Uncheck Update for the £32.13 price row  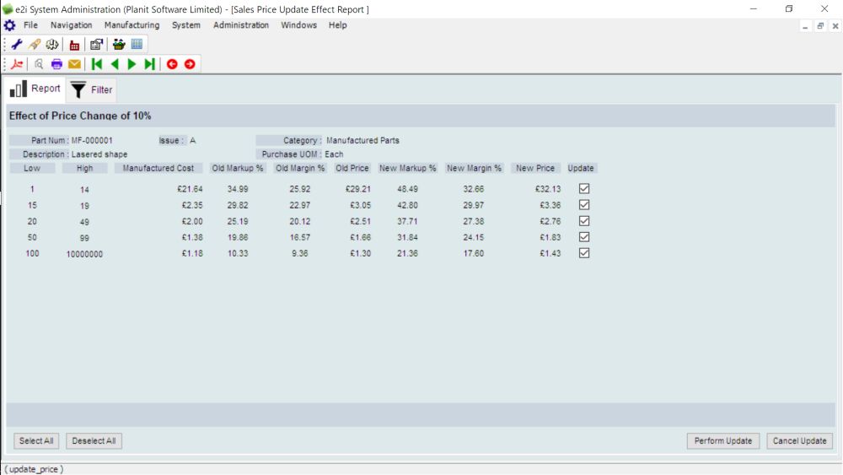pyautogui.click(x=584, y=189)
